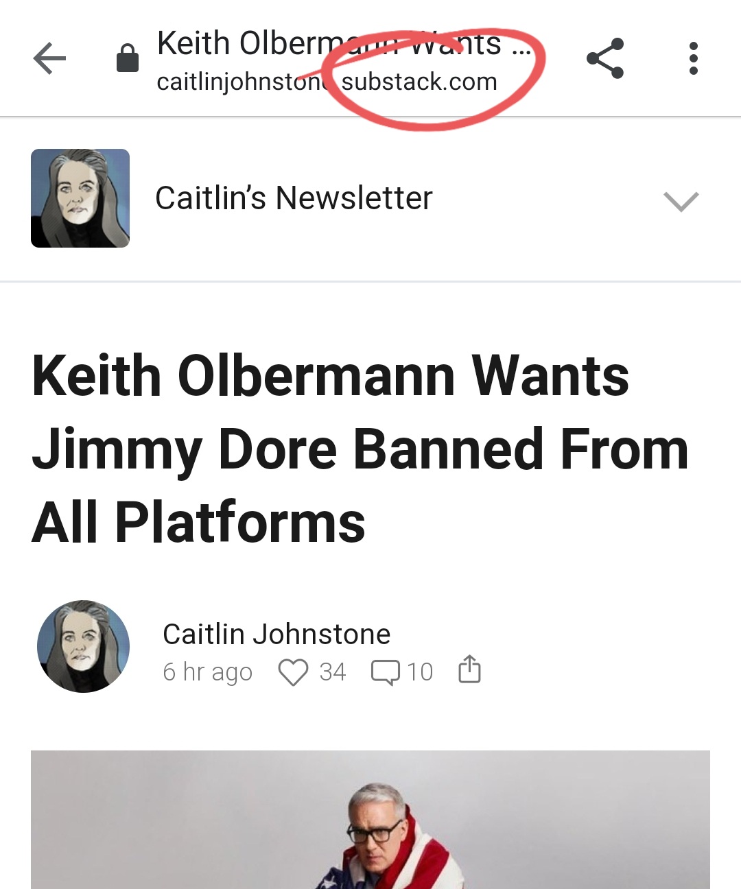This screenshot has height=889, width=741.
Task: Tap the back arrow in browser bar
Action: tap(49, 58)
